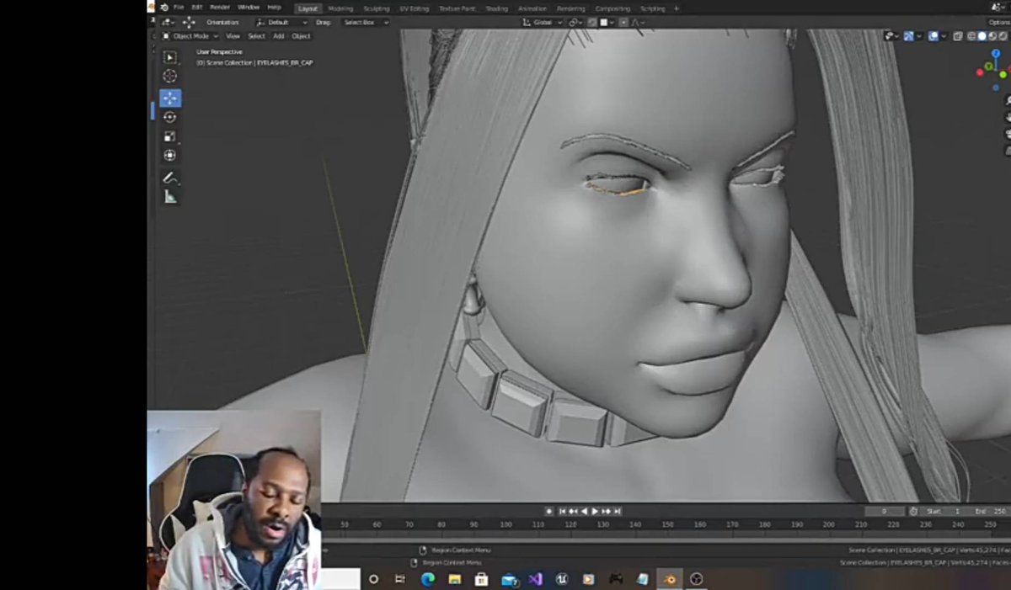The height and width of the screenshot is (590, 1011).
Task: Open OBS Studio from the taskbar
Action: pyautogui.click(x=696, y=579)
